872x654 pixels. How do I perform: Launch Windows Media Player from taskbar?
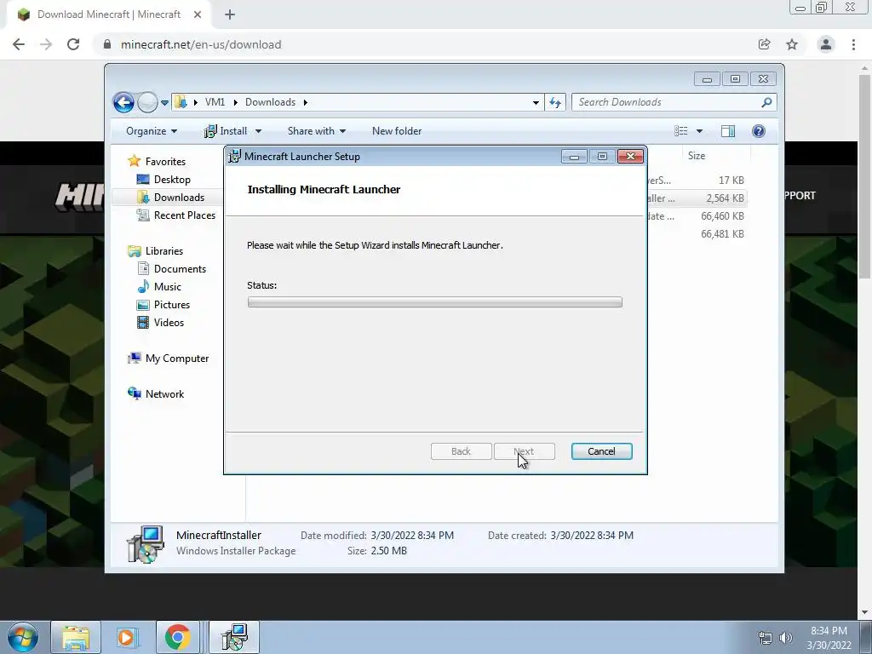(x=126, y=637)
